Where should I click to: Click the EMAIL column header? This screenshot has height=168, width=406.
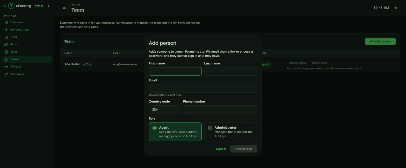click(117, 53)
